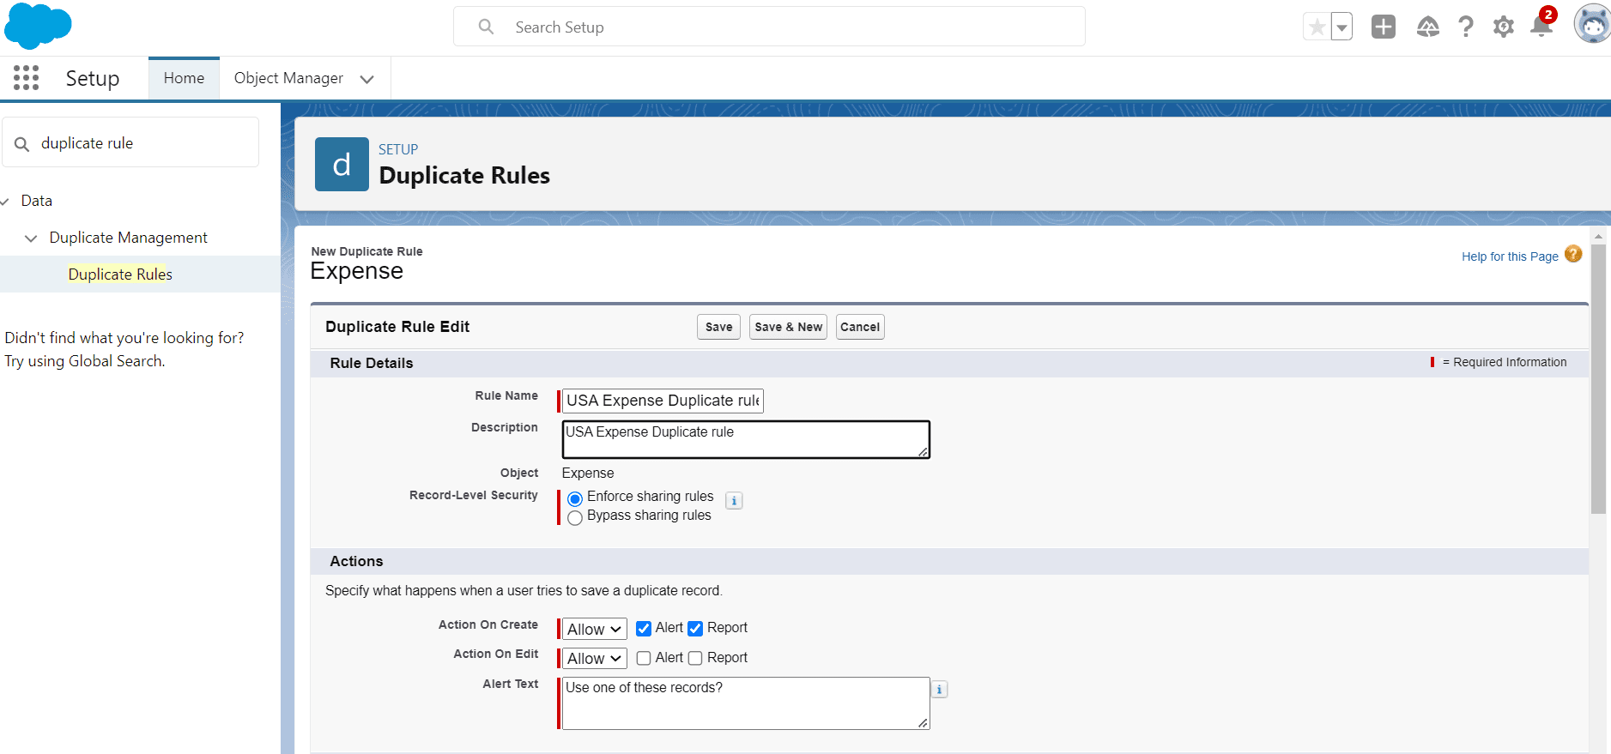
Task: Click the SETUP breadcrumb text
Action: [398, 149]
